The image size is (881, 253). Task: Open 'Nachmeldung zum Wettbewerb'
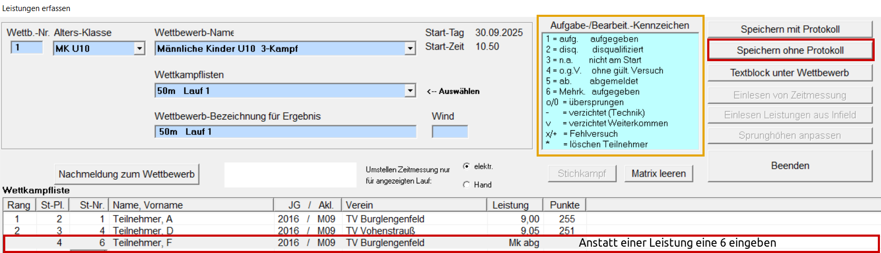tap(127, 174)
